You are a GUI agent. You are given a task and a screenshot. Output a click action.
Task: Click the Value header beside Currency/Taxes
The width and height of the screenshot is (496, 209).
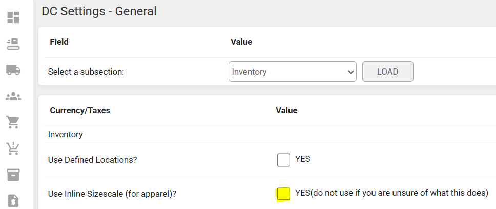click(x=286, y=110)
